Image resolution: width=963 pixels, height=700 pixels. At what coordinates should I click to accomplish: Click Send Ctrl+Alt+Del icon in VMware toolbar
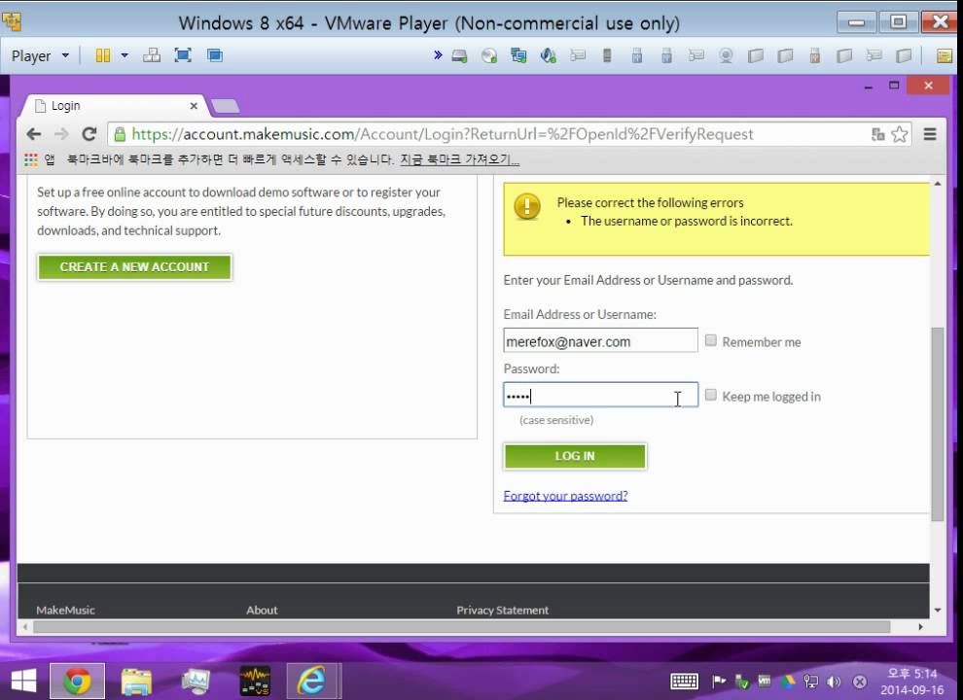[x=151, y=55]
